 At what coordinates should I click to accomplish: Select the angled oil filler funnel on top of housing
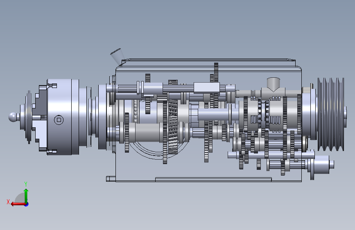pos(118,56)
